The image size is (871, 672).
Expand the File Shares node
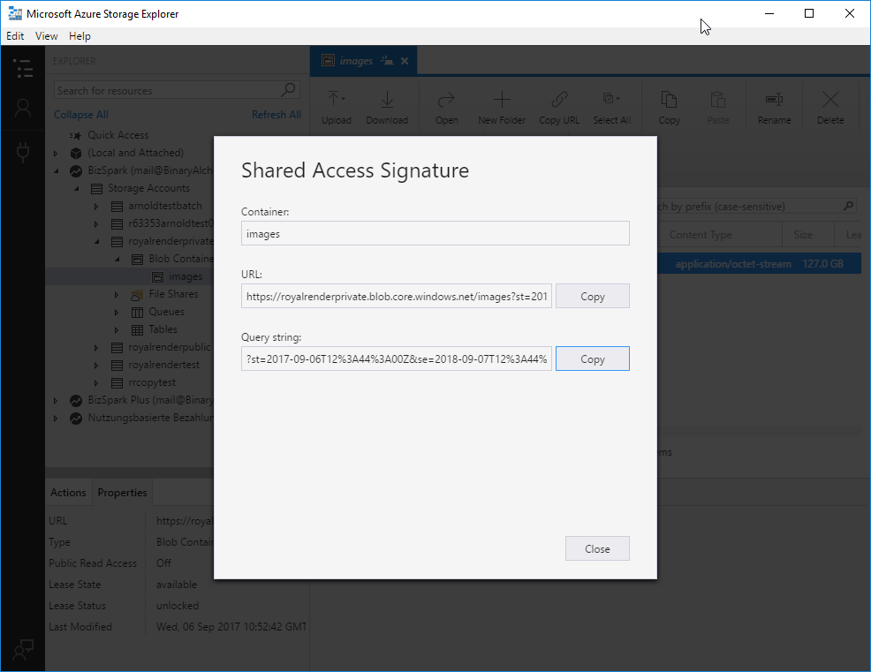pyautogui.click(x=117, y=294)
